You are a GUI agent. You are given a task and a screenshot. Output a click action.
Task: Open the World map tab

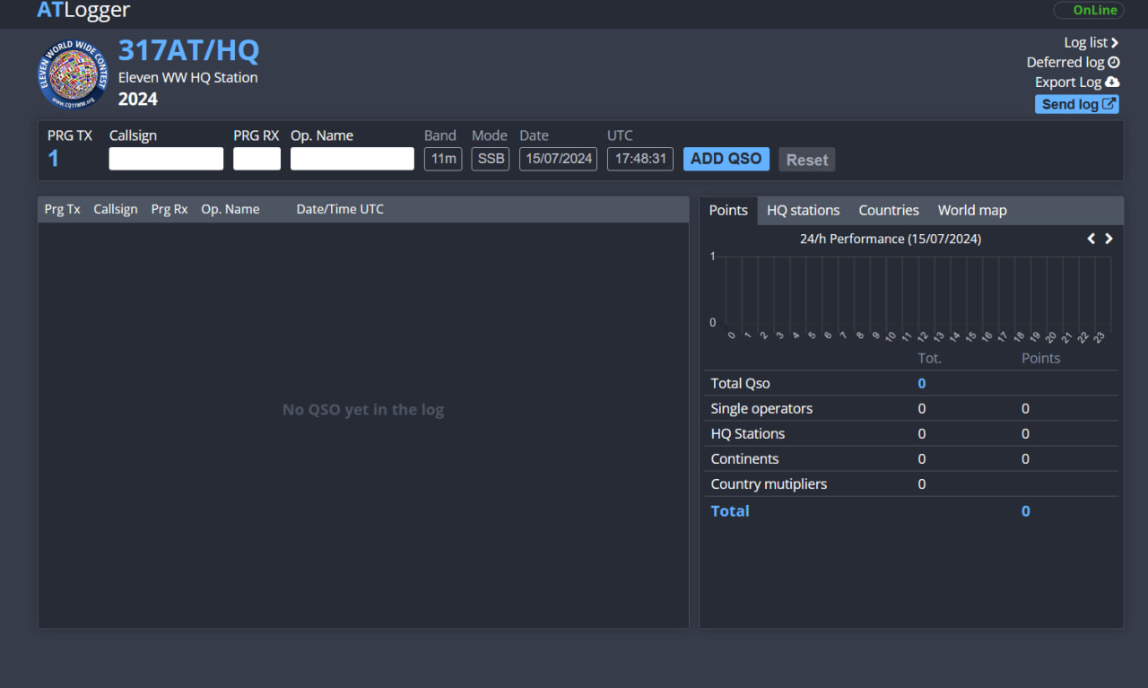971,210
